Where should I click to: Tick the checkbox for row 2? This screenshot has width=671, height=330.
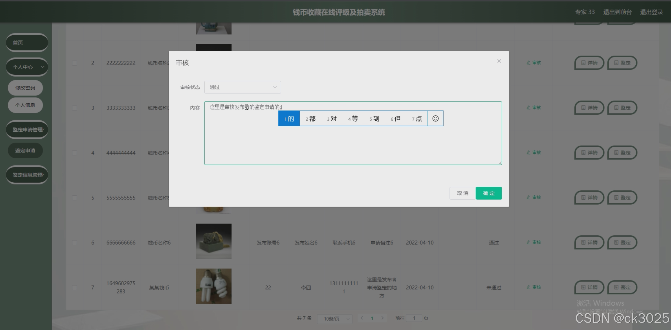(x=75, y=63)
